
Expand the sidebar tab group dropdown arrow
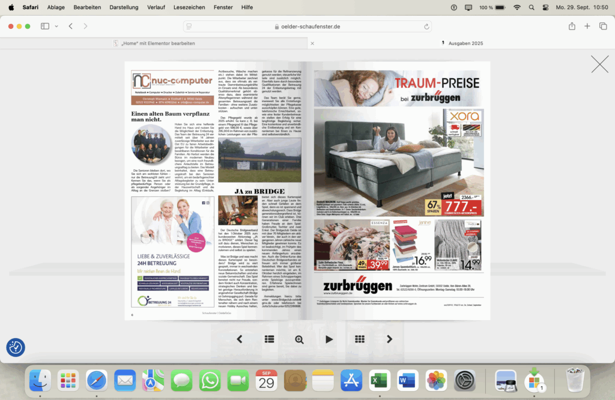pyautogui.click(x=56, y=26)
